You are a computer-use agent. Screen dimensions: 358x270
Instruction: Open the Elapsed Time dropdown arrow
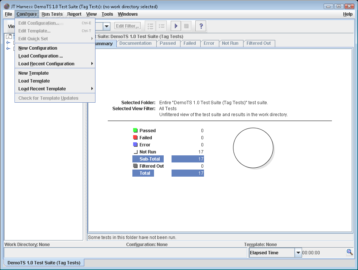pyautogui.click(x=298, y=252)
